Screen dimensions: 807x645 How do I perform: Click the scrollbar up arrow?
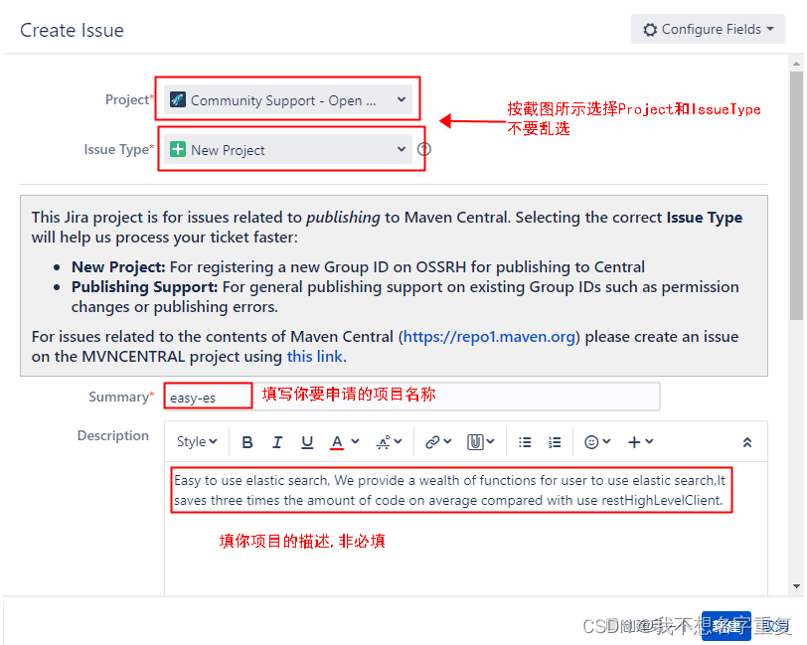click(797, 64)
